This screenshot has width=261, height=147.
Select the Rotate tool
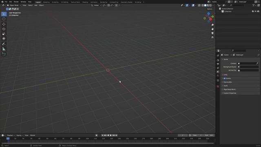[4, 29]
